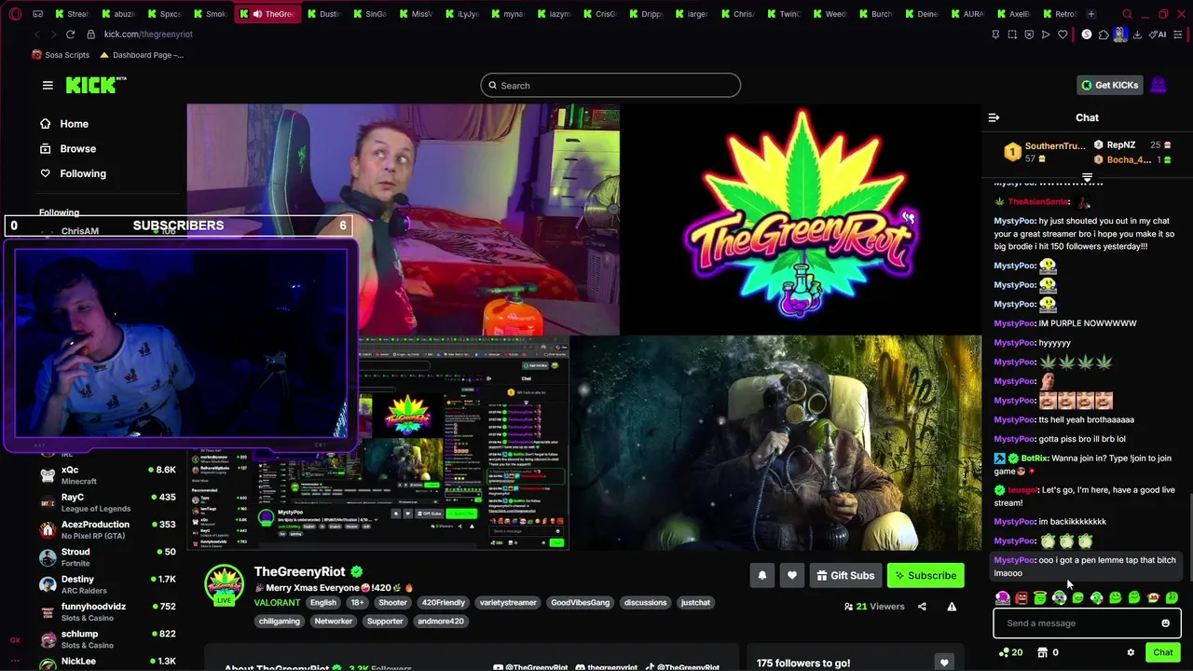
Task: Insert the purple DJ quick emote
Action: pyautogui.click(x=1003, y=598)
